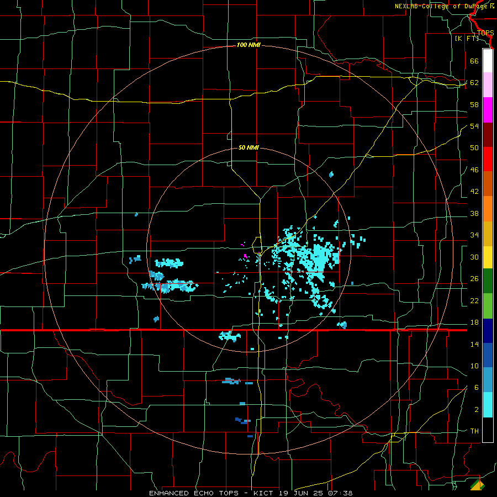Viewport: 497px width, 497px height.
Task: Click the "TH" threshold legend label
Action: pos(474,431)
